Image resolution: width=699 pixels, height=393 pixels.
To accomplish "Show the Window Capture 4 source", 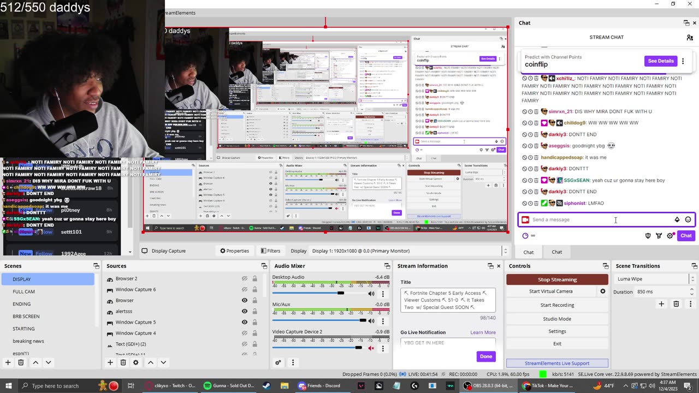I will pos(245,333).
